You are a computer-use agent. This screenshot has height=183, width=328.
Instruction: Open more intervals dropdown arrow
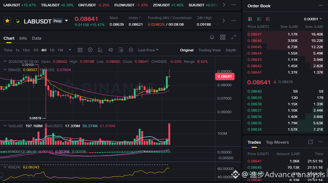(x=70, y=50)
